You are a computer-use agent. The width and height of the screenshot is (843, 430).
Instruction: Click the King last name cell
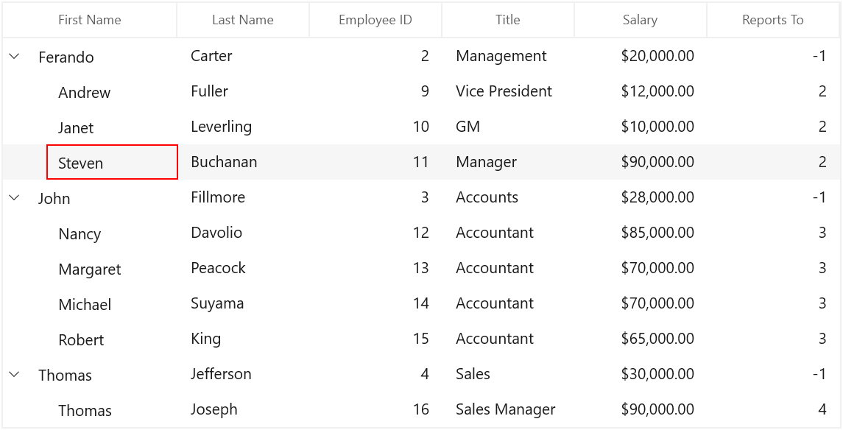[x=243, y=339]
